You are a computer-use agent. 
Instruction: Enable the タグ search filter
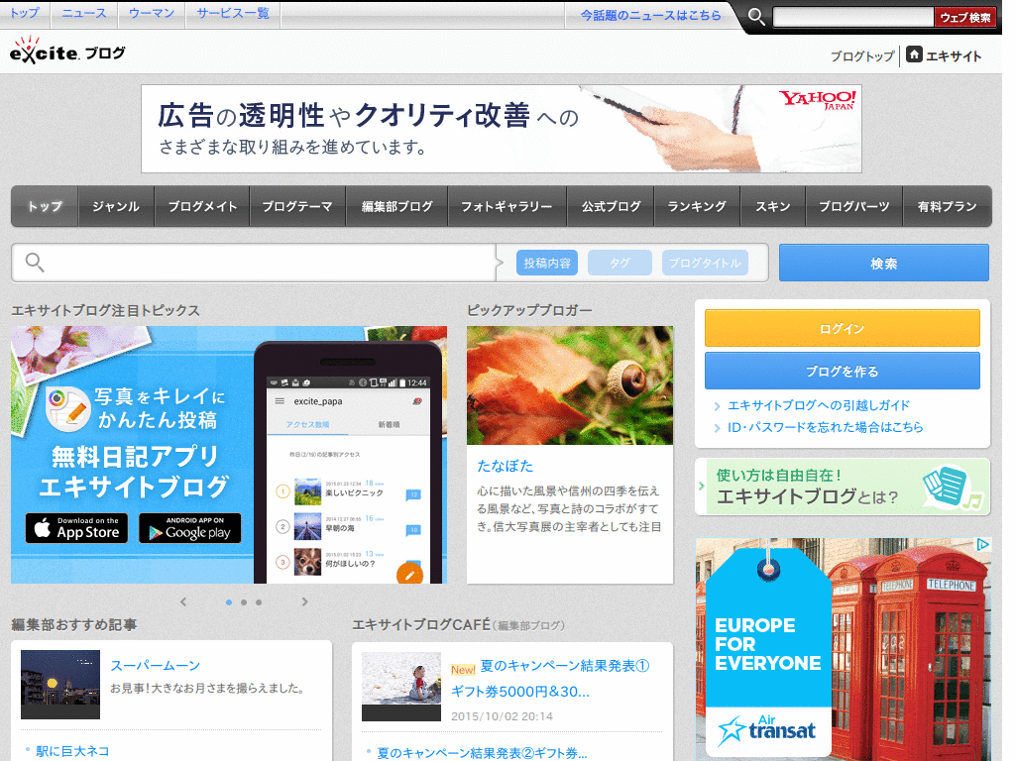coord(620,263)
